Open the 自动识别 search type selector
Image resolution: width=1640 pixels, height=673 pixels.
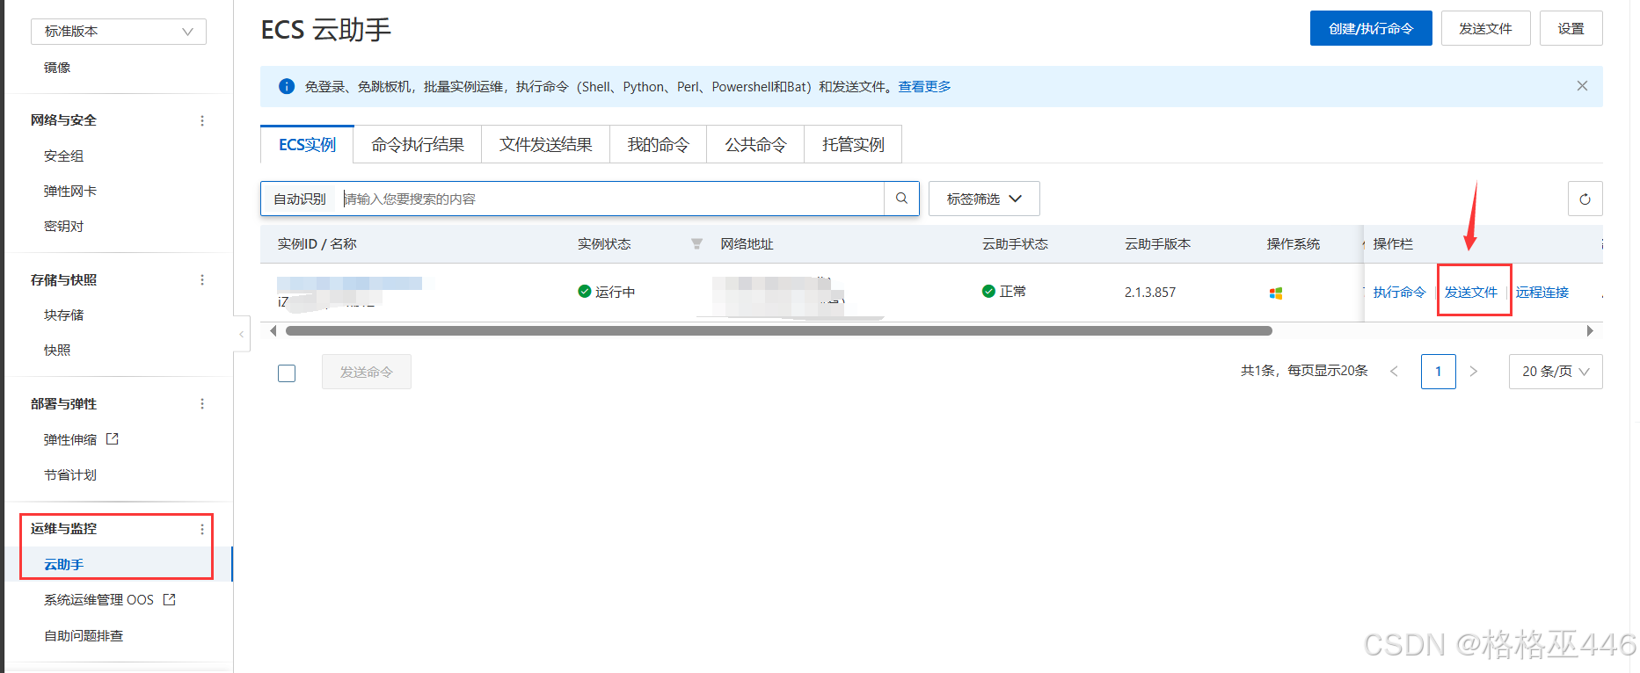pos(300,199)
